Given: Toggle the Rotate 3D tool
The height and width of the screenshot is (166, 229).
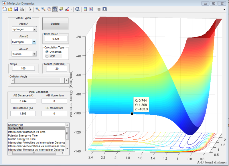Looking at the screenshot, I should pos(55,9).
